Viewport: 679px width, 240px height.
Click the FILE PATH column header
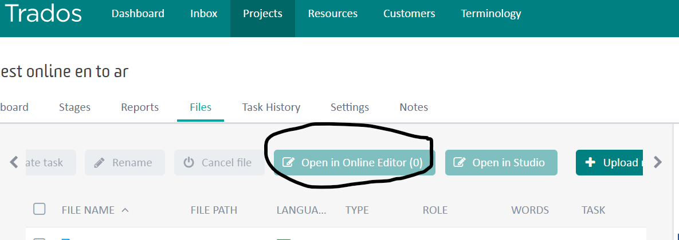point(214,210)
